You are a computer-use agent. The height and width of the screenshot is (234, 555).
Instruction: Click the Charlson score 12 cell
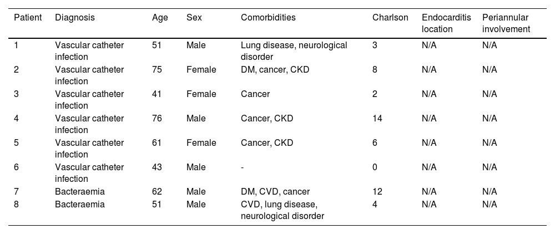click(x=377, y=192)
